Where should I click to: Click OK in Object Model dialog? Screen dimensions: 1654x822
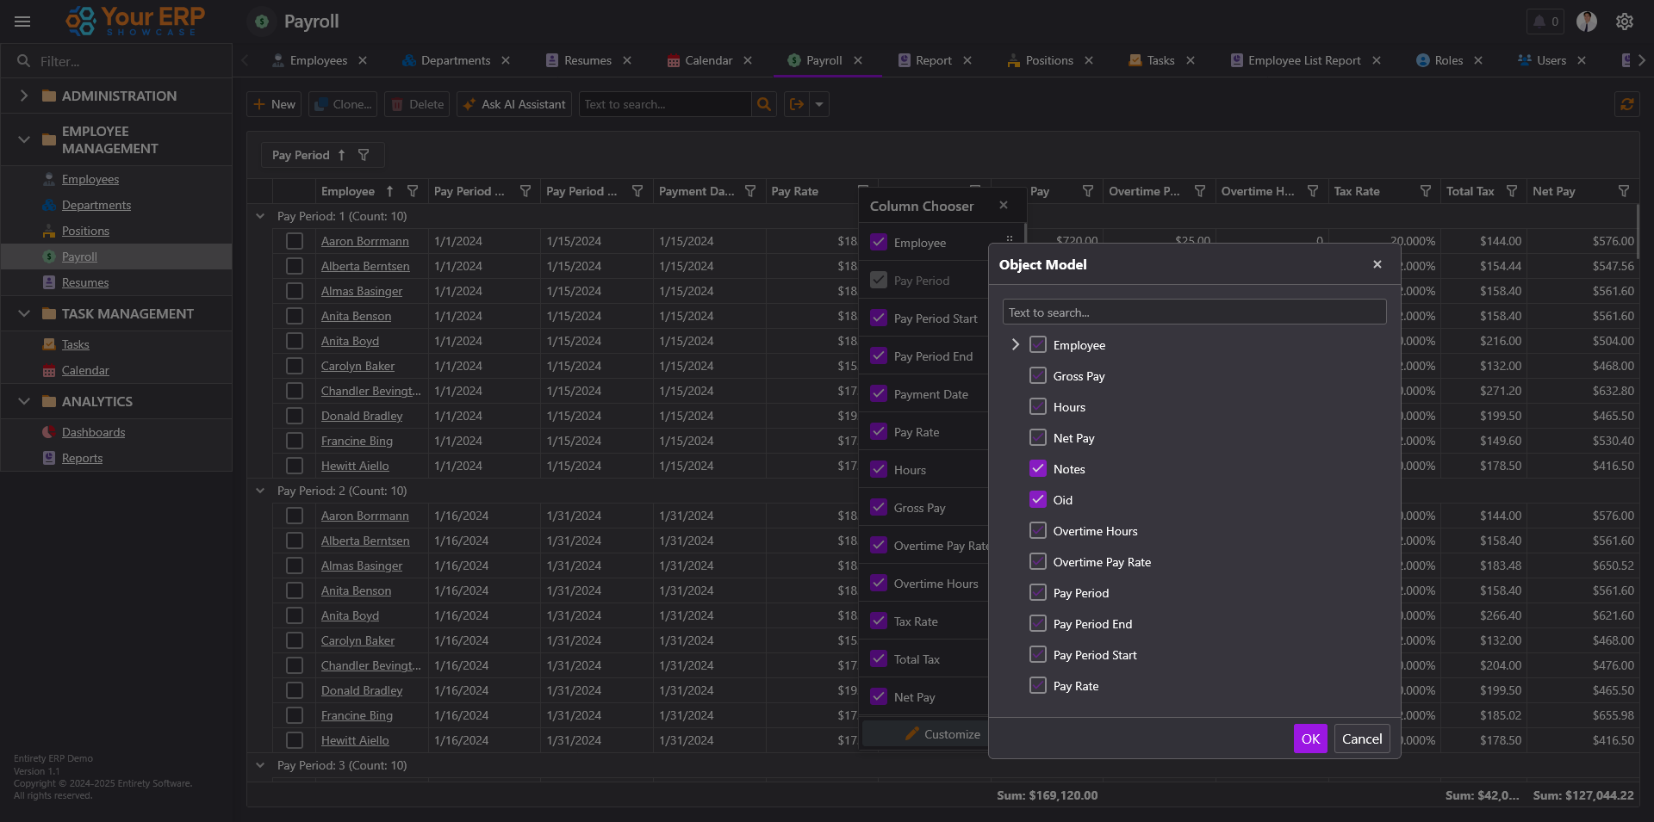1309,739
